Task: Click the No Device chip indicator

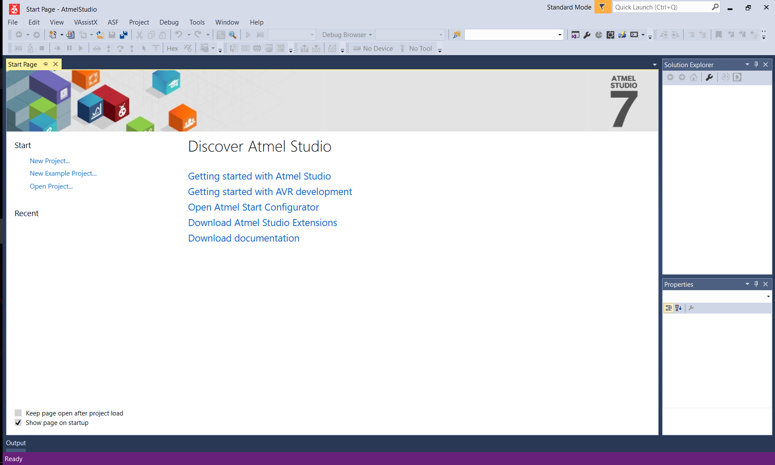Action: pyautogui.click(x=373, y=49)
